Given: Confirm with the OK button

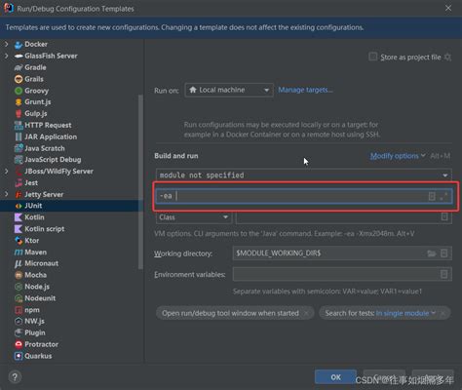Looking at the screenshot, I should pos(335,377).
